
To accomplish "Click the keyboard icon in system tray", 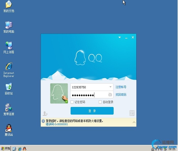I will coord(153,149).
